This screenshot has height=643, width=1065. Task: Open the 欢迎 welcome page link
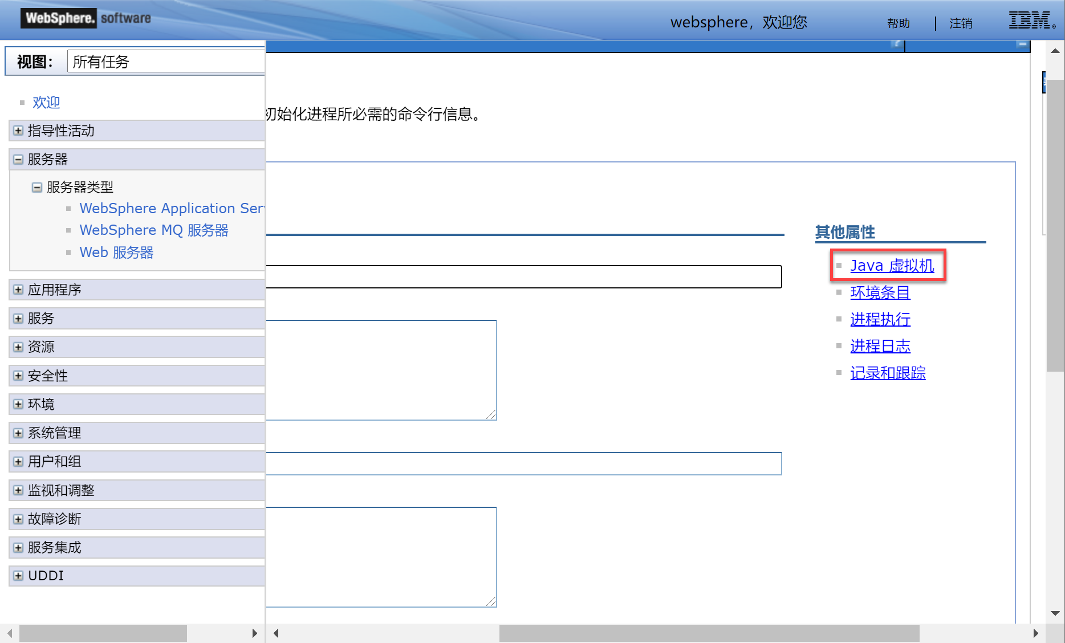coord(46,103)
